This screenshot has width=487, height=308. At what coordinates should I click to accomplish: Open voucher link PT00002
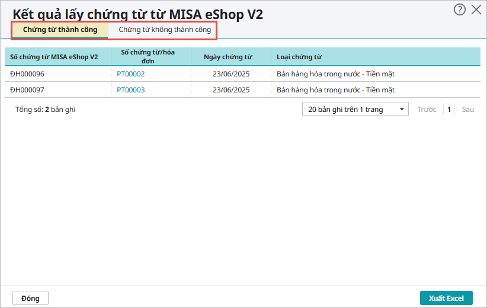(130, 74)
